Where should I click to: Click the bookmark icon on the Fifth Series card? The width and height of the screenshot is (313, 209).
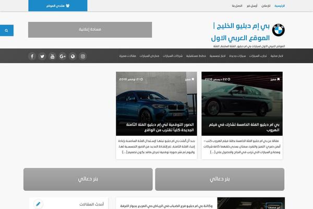(x=279, y=79)
